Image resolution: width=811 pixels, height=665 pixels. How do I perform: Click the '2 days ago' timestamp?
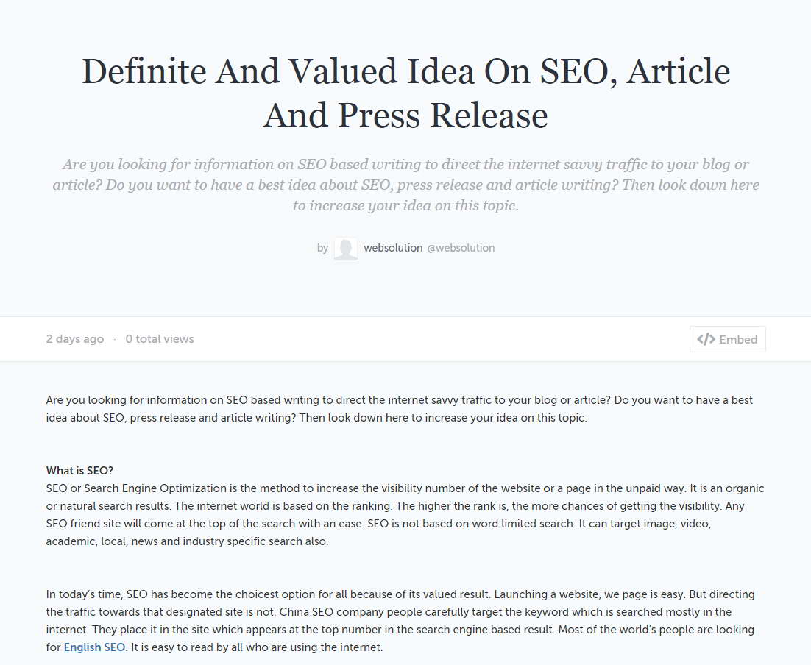tap(75, 339)
